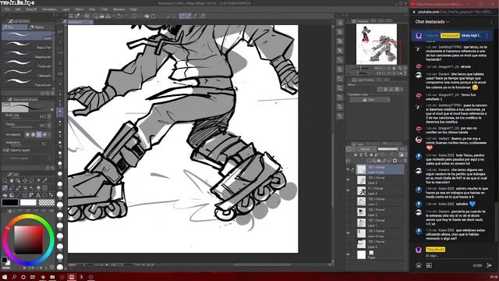Show Layer 3 using its visibility box
499x281 pixels.
(x=348, y=201)
